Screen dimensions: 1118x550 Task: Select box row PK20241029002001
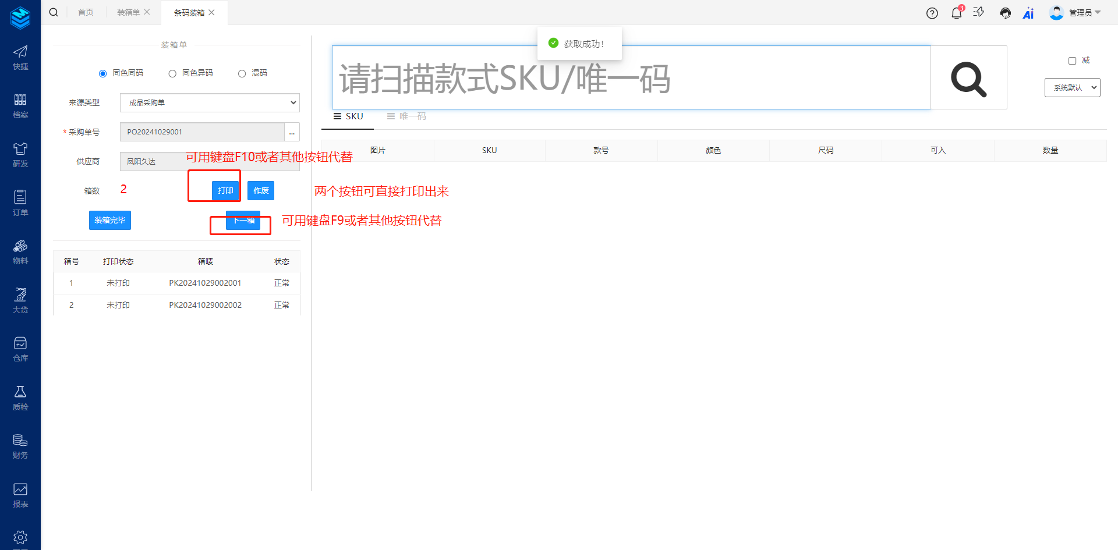coord(205,283)
